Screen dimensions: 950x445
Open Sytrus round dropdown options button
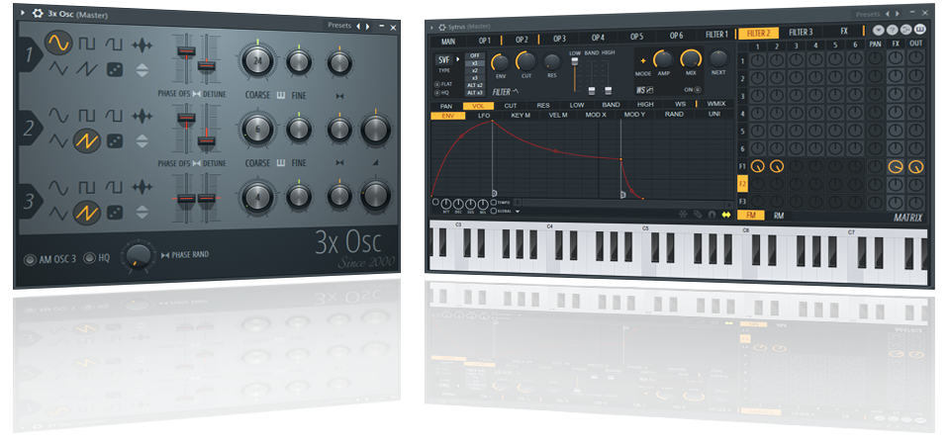pos(879,29)
